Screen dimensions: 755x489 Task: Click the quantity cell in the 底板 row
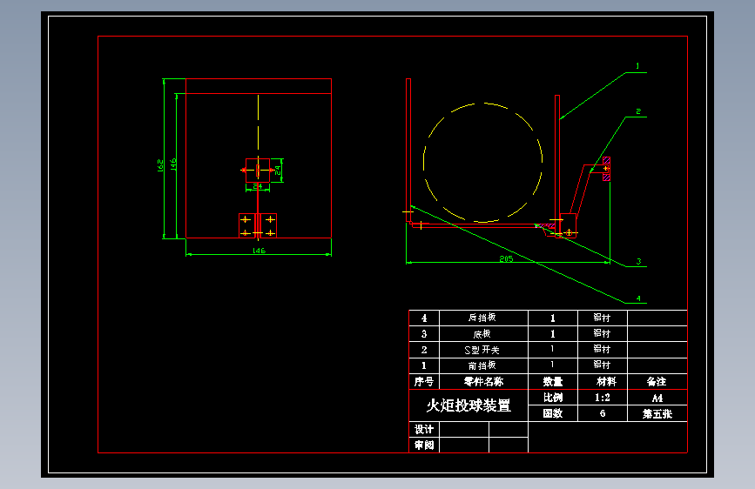click(x=553, y=334)
